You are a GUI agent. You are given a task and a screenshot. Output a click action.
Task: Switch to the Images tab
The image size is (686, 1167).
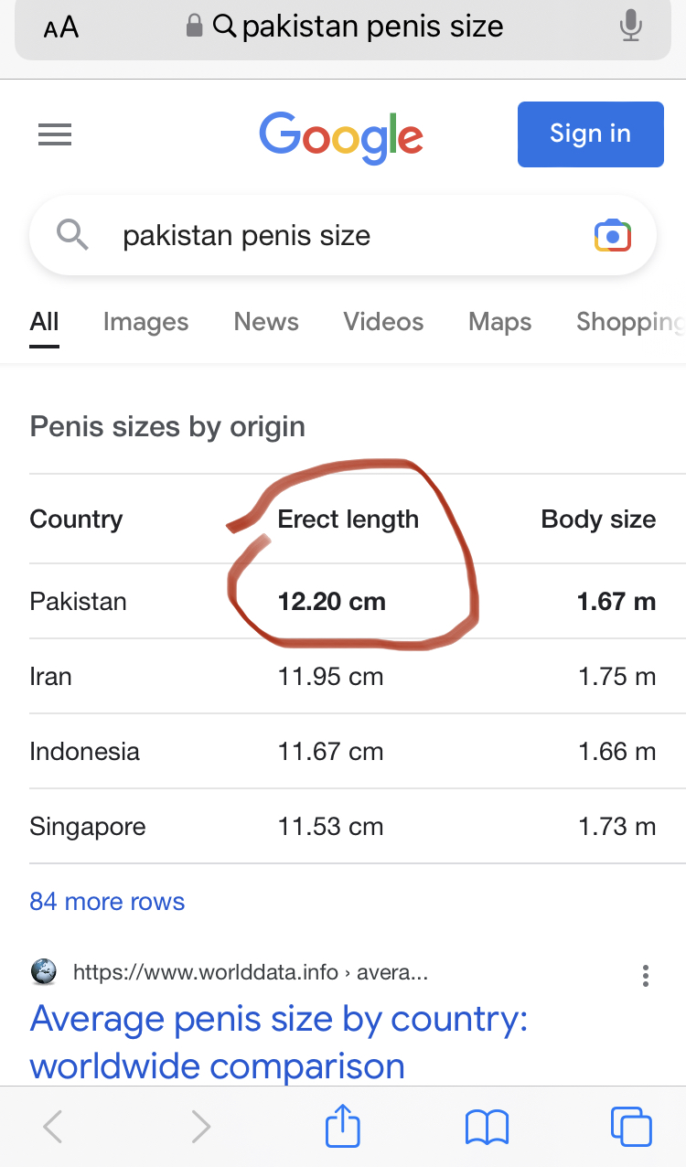pyautogui.click(x=145, y=322)
